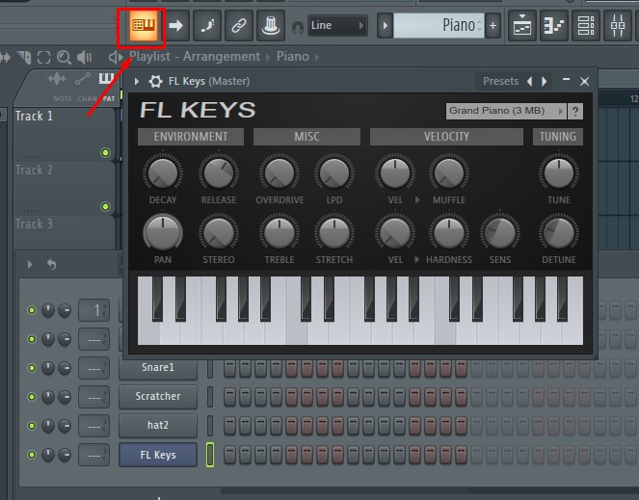Mute the FL Keys channel green LED
The image size is (639, 500).
point(32,455)
